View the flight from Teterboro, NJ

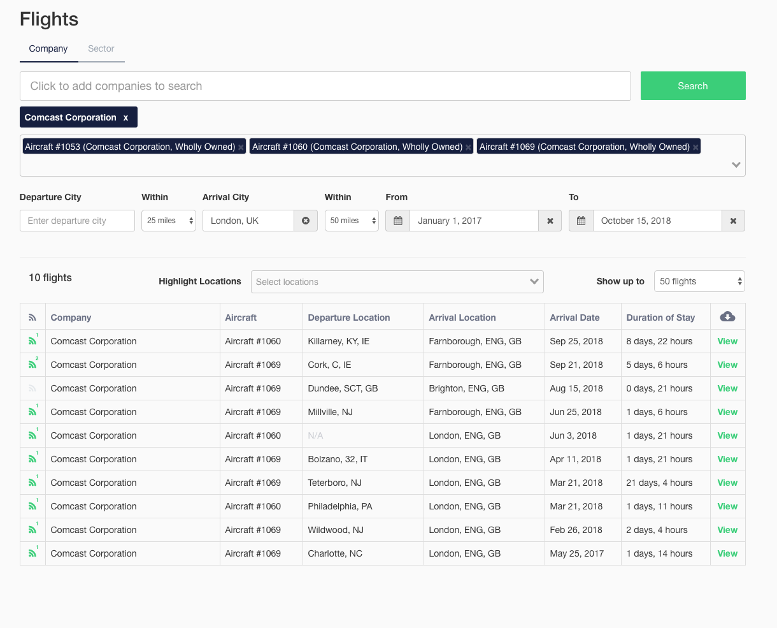click(727, 483)
